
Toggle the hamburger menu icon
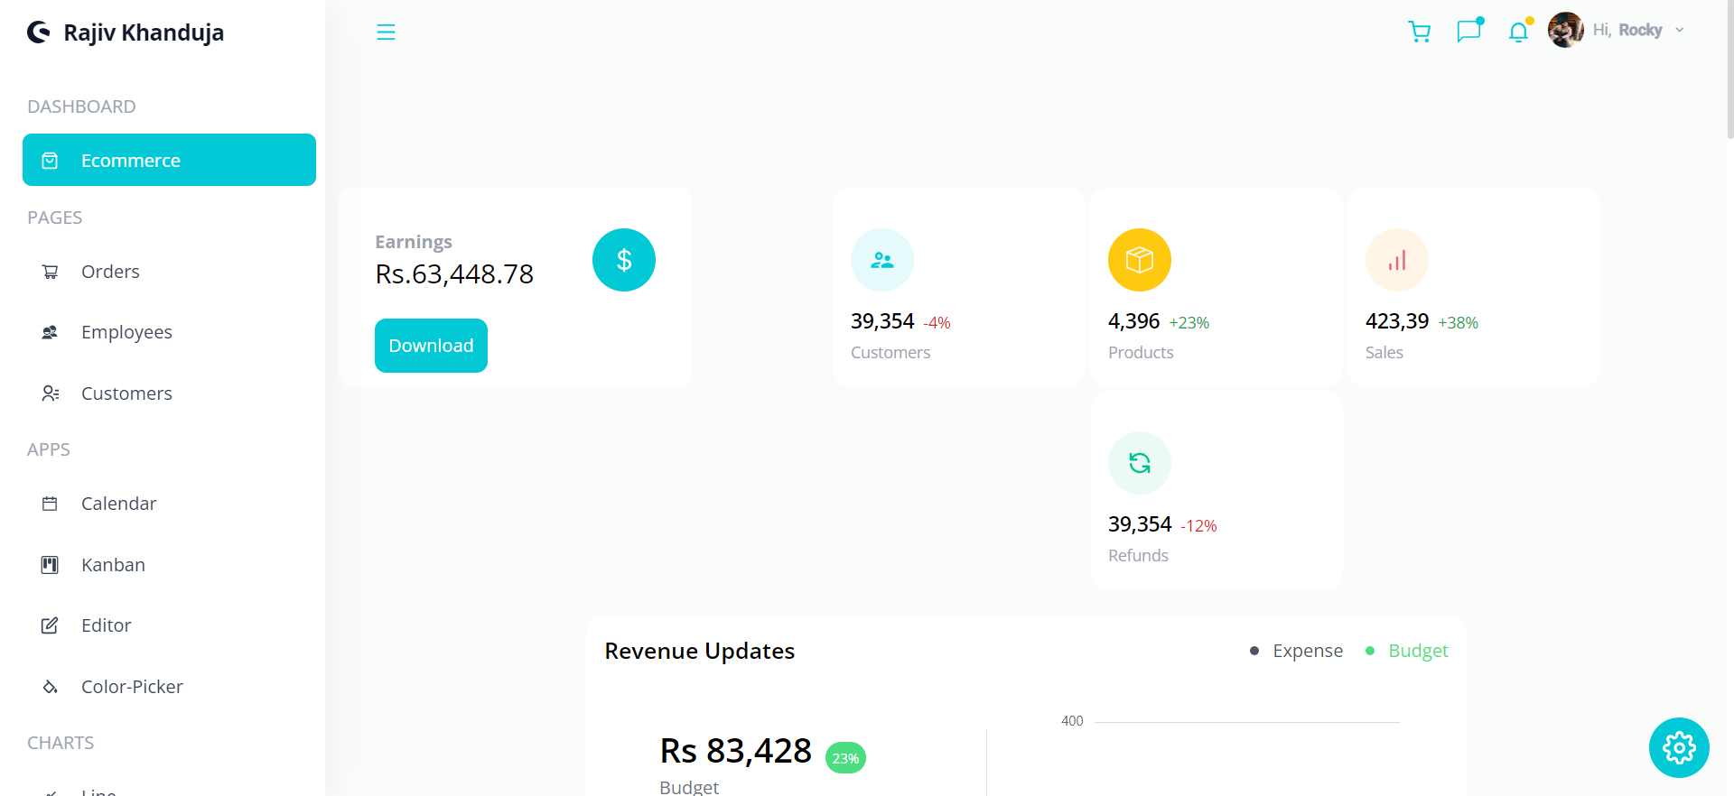386,32
